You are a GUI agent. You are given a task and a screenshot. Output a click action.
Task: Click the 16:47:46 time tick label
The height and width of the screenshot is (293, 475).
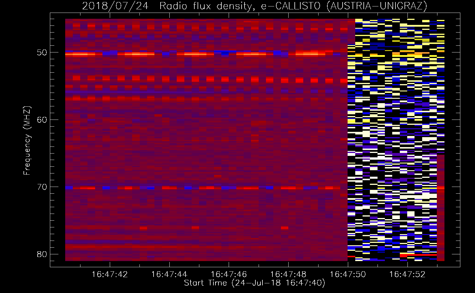click(x=229, y=275)
